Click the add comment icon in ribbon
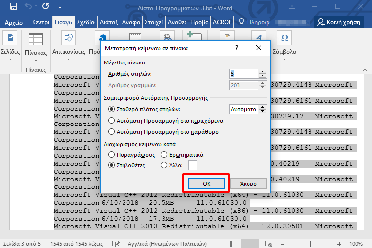 (194, 36)
